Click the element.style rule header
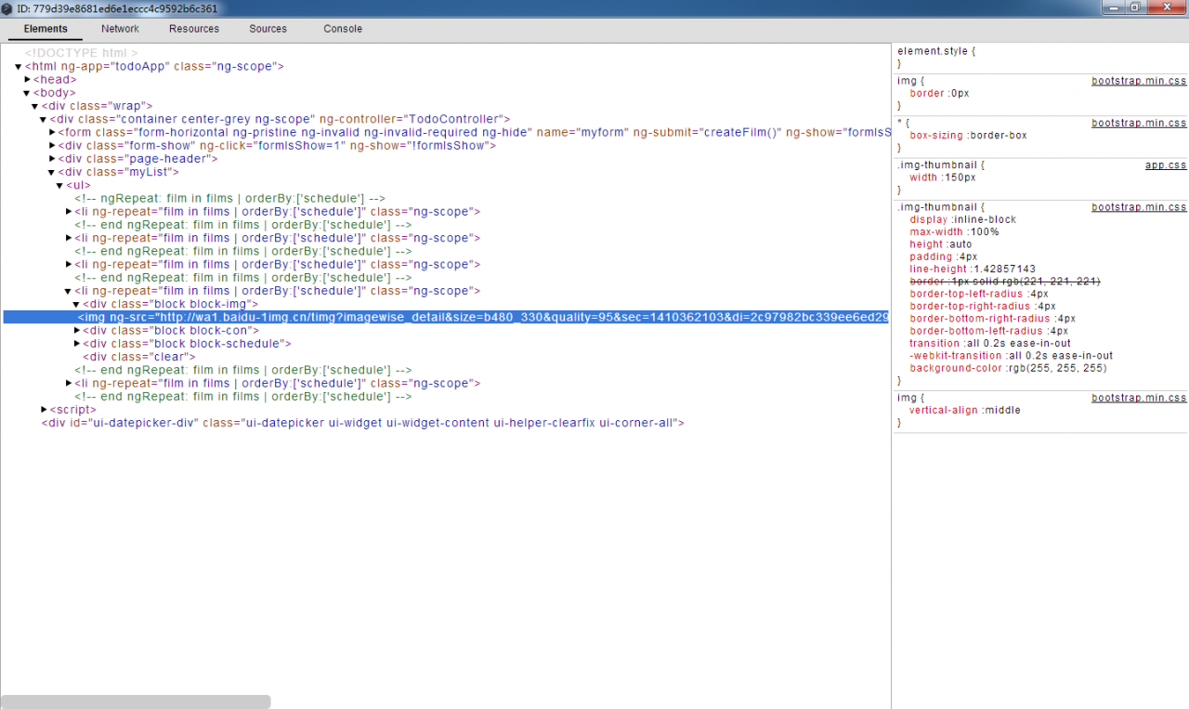Viewport: 1189px width, 709px height. coord(936,51)
